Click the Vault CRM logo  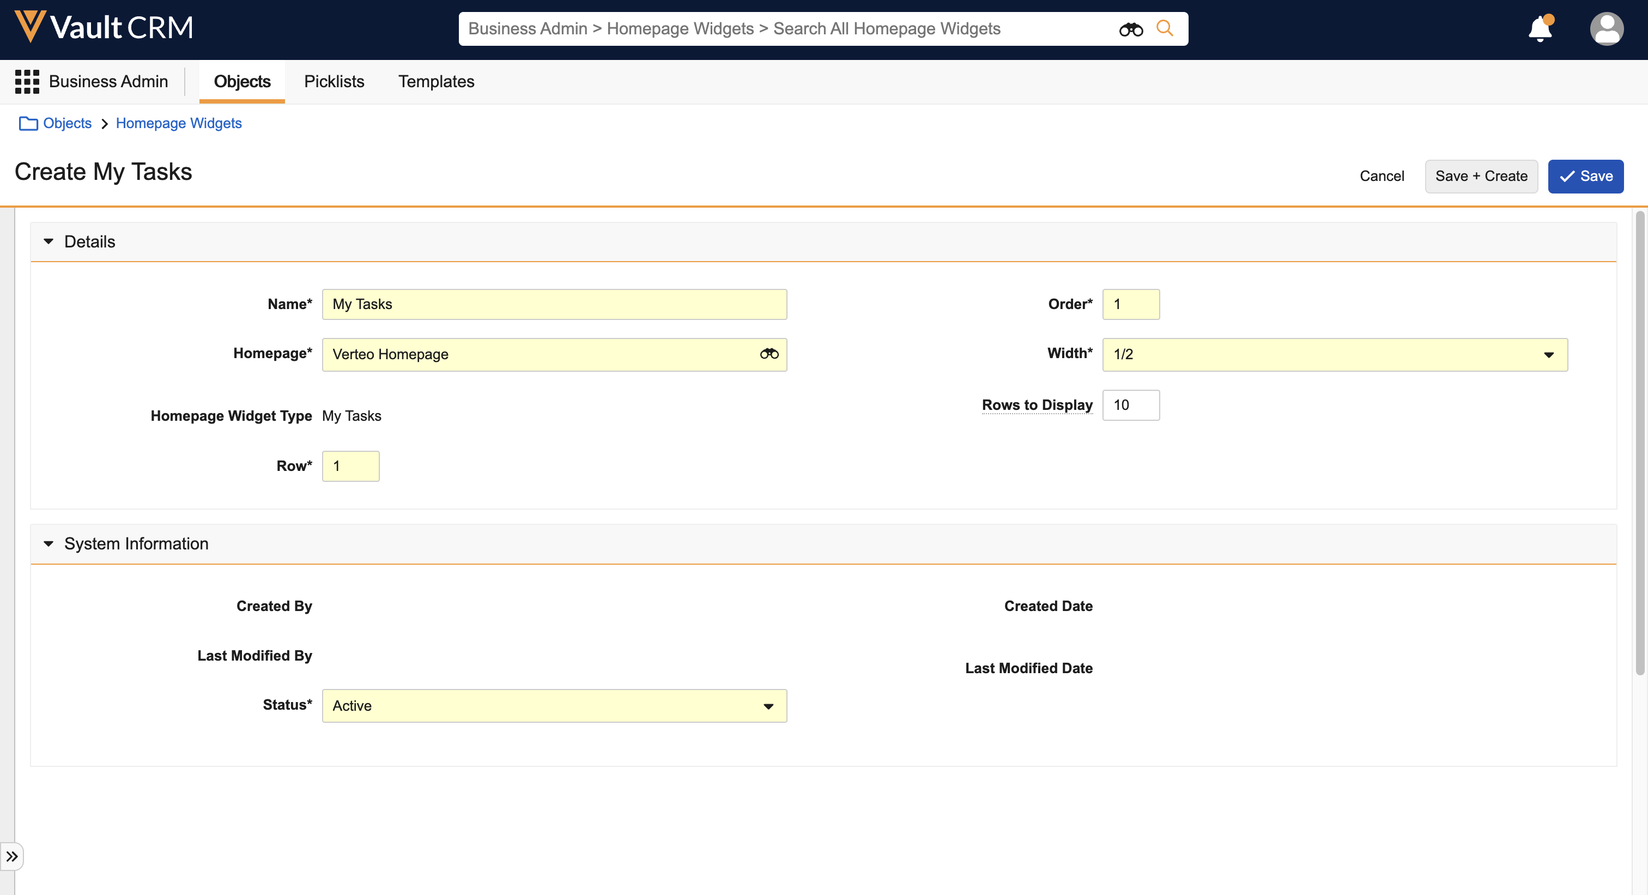pyautogui.click(x=104, y=27)
